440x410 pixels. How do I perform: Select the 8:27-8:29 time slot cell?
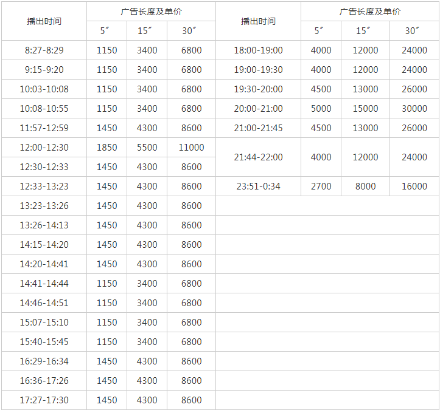[x=44, y=50]
